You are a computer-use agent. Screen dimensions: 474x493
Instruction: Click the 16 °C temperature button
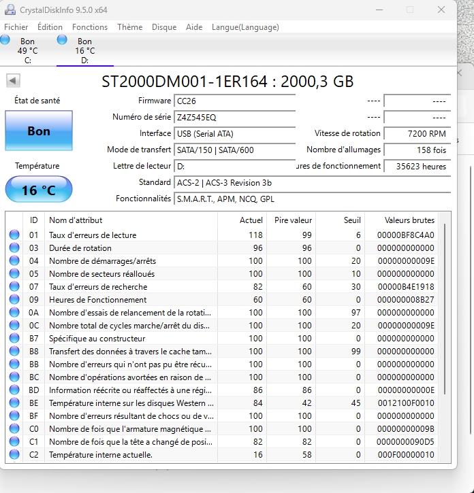coord(38,190)
